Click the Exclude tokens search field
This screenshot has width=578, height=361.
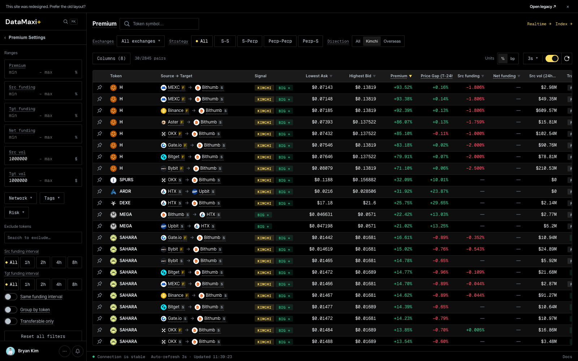pyautogui.click(x=43, y=238)
